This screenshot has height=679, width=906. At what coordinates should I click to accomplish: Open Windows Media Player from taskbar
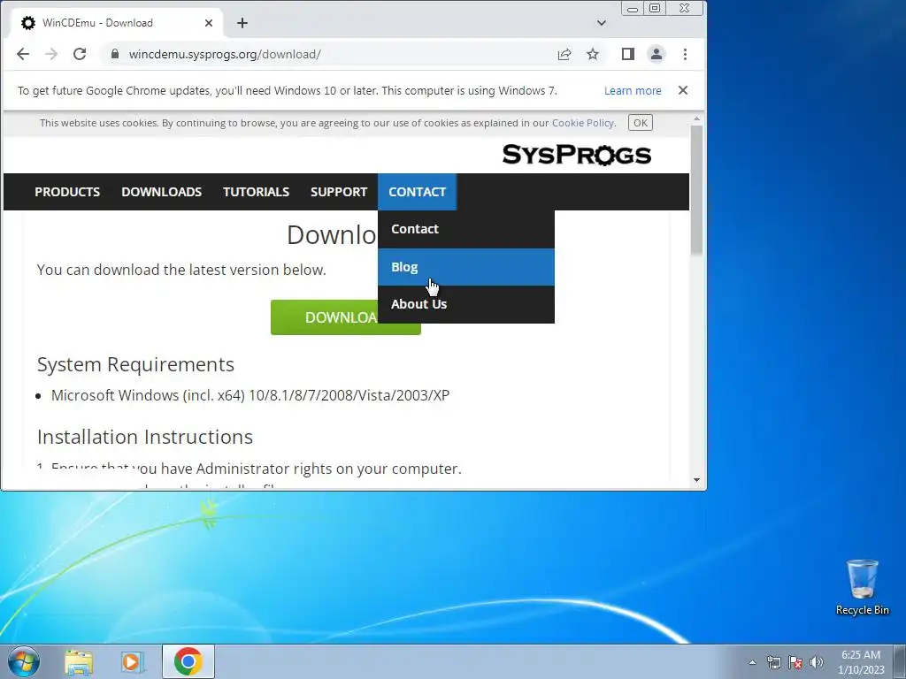[x=133, y=661]
